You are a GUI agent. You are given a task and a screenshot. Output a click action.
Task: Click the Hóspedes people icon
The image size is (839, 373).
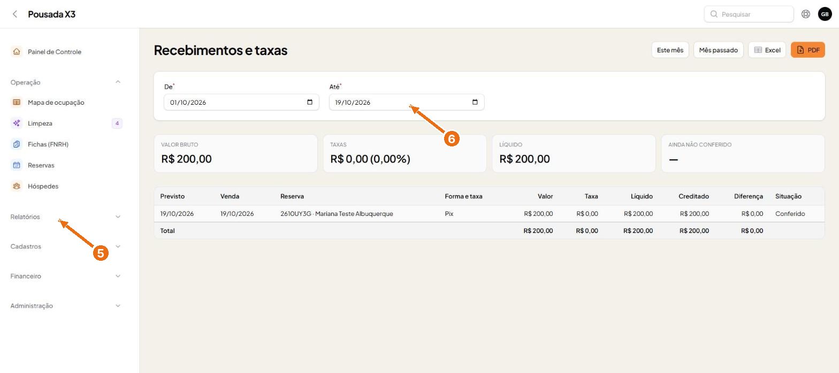(x=17, y=186)
